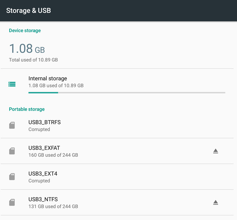
Task: Click the 1.08 GB total used figure
Action: pyautogui.click(x=27, y=48)
